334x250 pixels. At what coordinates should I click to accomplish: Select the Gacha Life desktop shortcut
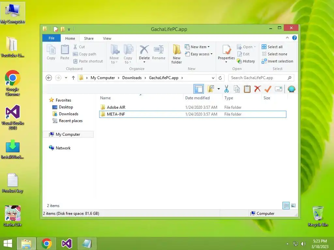(x=13, y=216)
